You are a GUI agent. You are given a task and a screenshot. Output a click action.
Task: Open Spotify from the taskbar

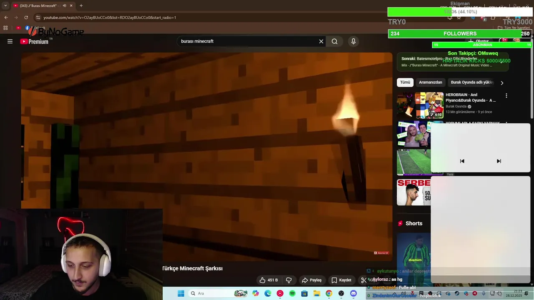click(x=292, y=293)
